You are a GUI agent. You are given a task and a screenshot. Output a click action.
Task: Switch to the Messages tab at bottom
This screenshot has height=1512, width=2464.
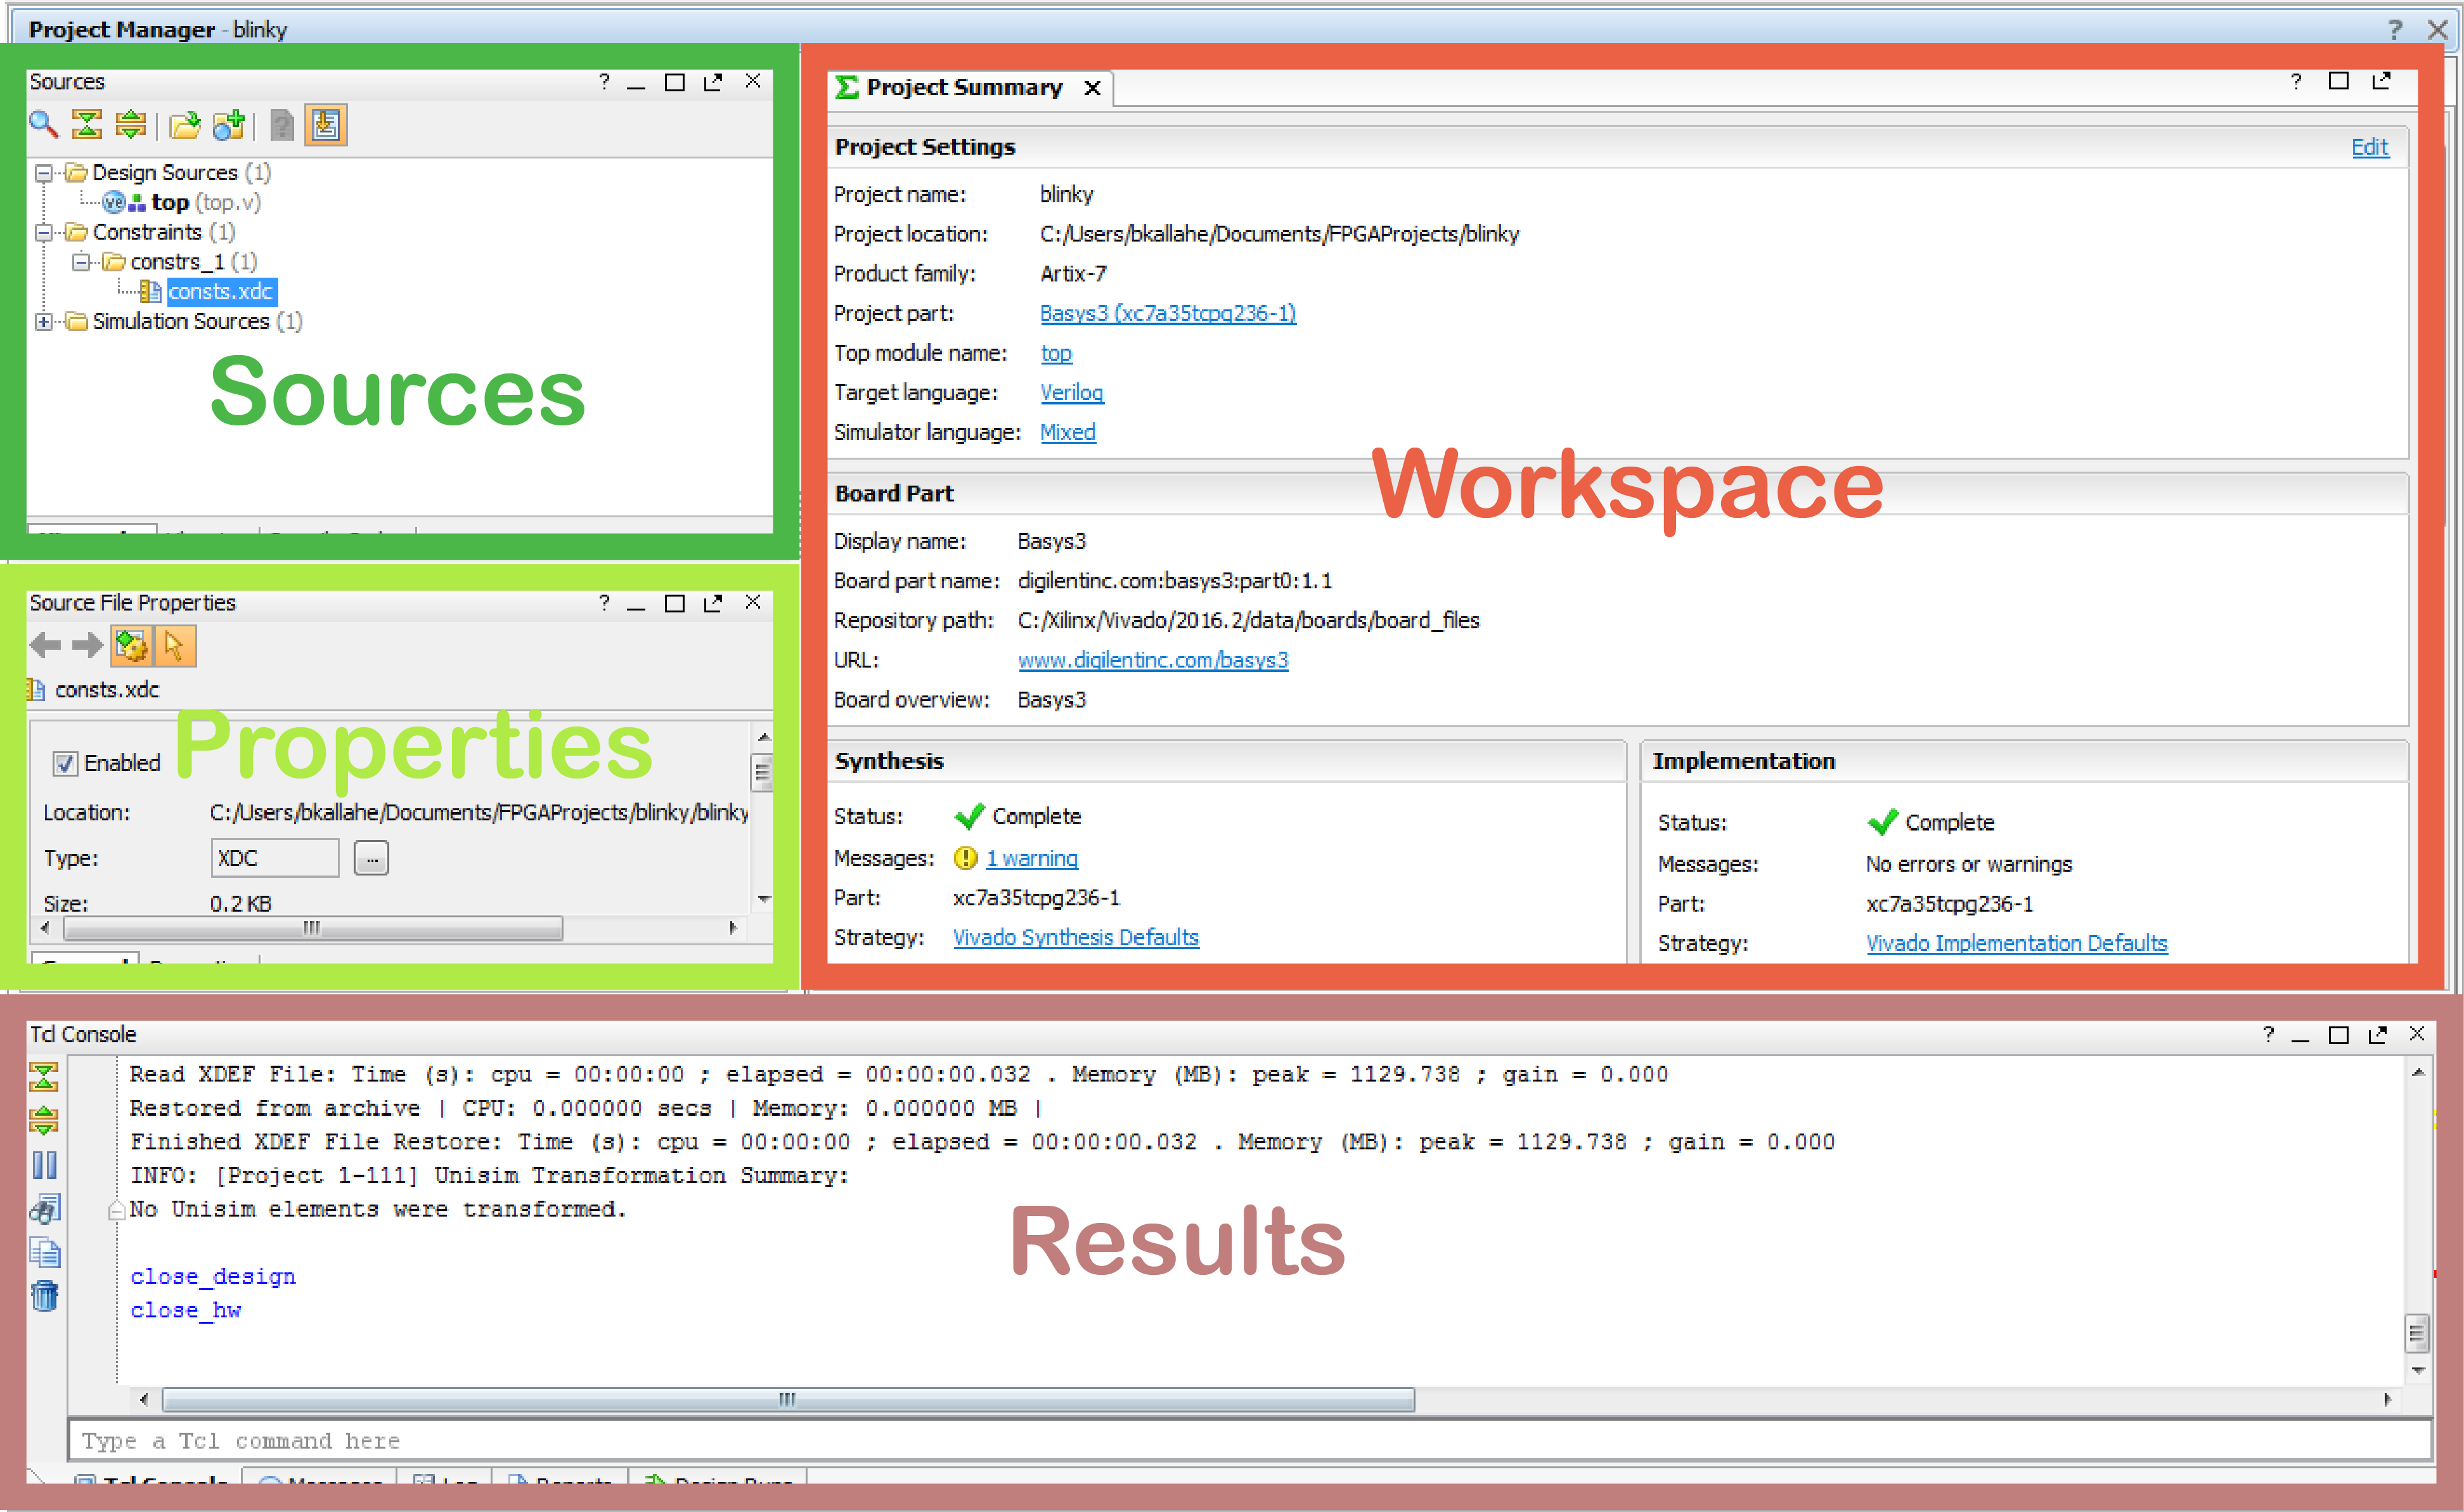[x=320, y=1477]
